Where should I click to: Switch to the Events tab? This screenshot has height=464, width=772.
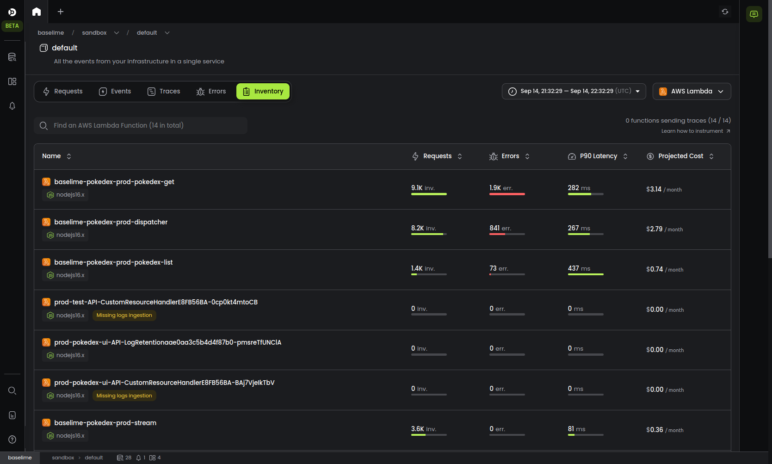[115, 92]
